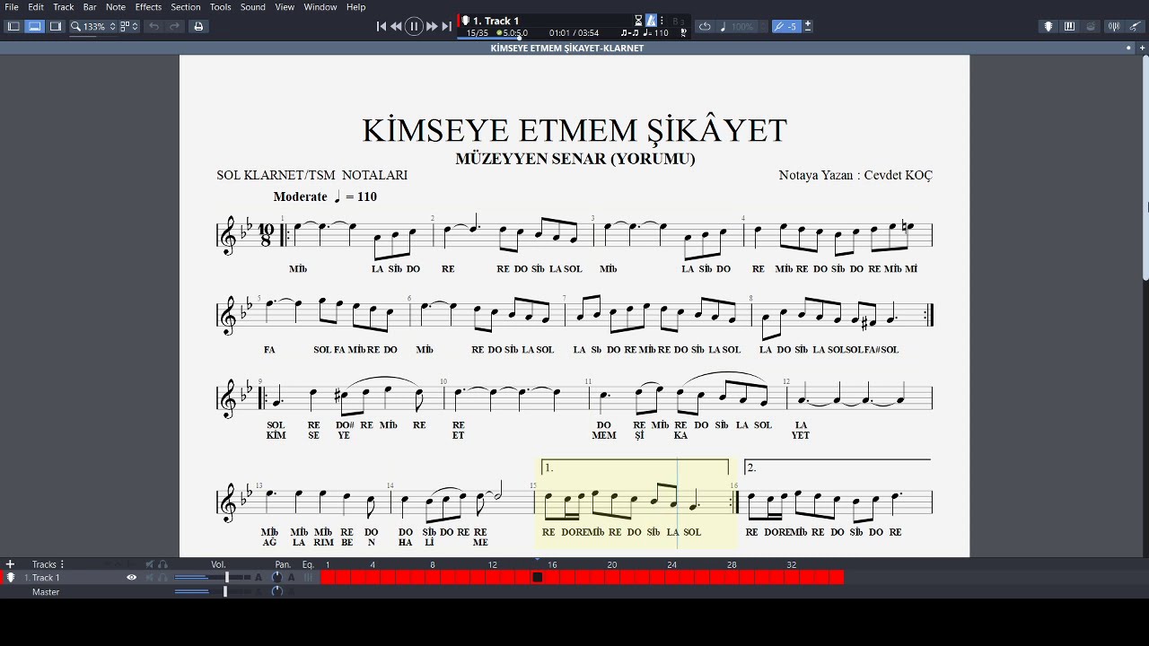Screen dimensions: 1149x646
Task: Show the drum kit view
Action: 1091,27
